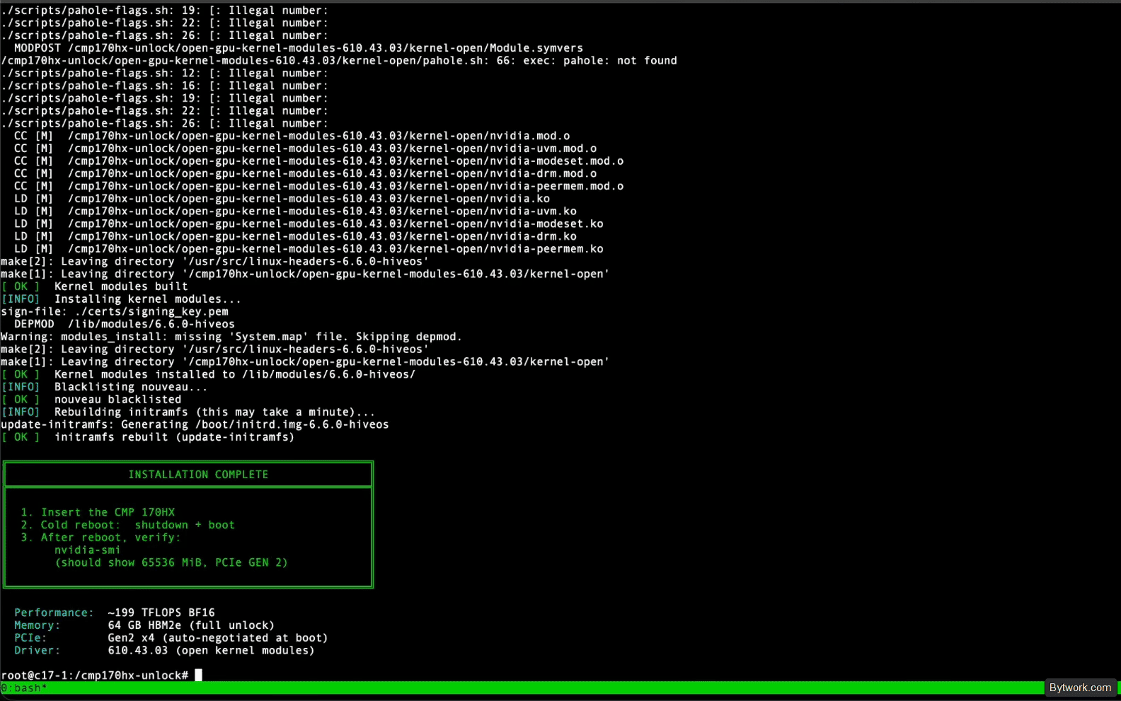Click the root@c17-1:/cmp170hx-unlock# shell prompt text
This screenshot has width=1121, height=701.
(x=95, y=676)
